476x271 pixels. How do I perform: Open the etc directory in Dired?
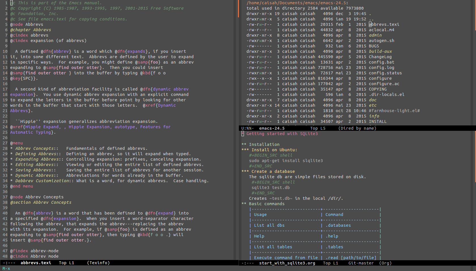point(373,105)
